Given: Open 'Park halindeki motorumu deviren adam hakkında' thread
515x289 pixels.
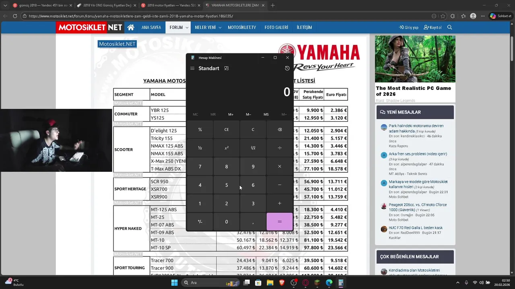Looking at the screenshot, I should pyautogui.click(x=416, y=128).
